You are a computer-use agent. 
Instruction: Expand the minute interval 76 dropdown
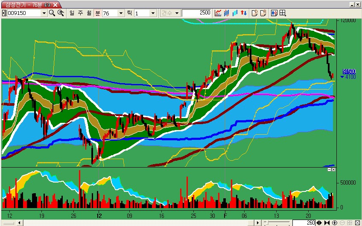tap(121, 13)
